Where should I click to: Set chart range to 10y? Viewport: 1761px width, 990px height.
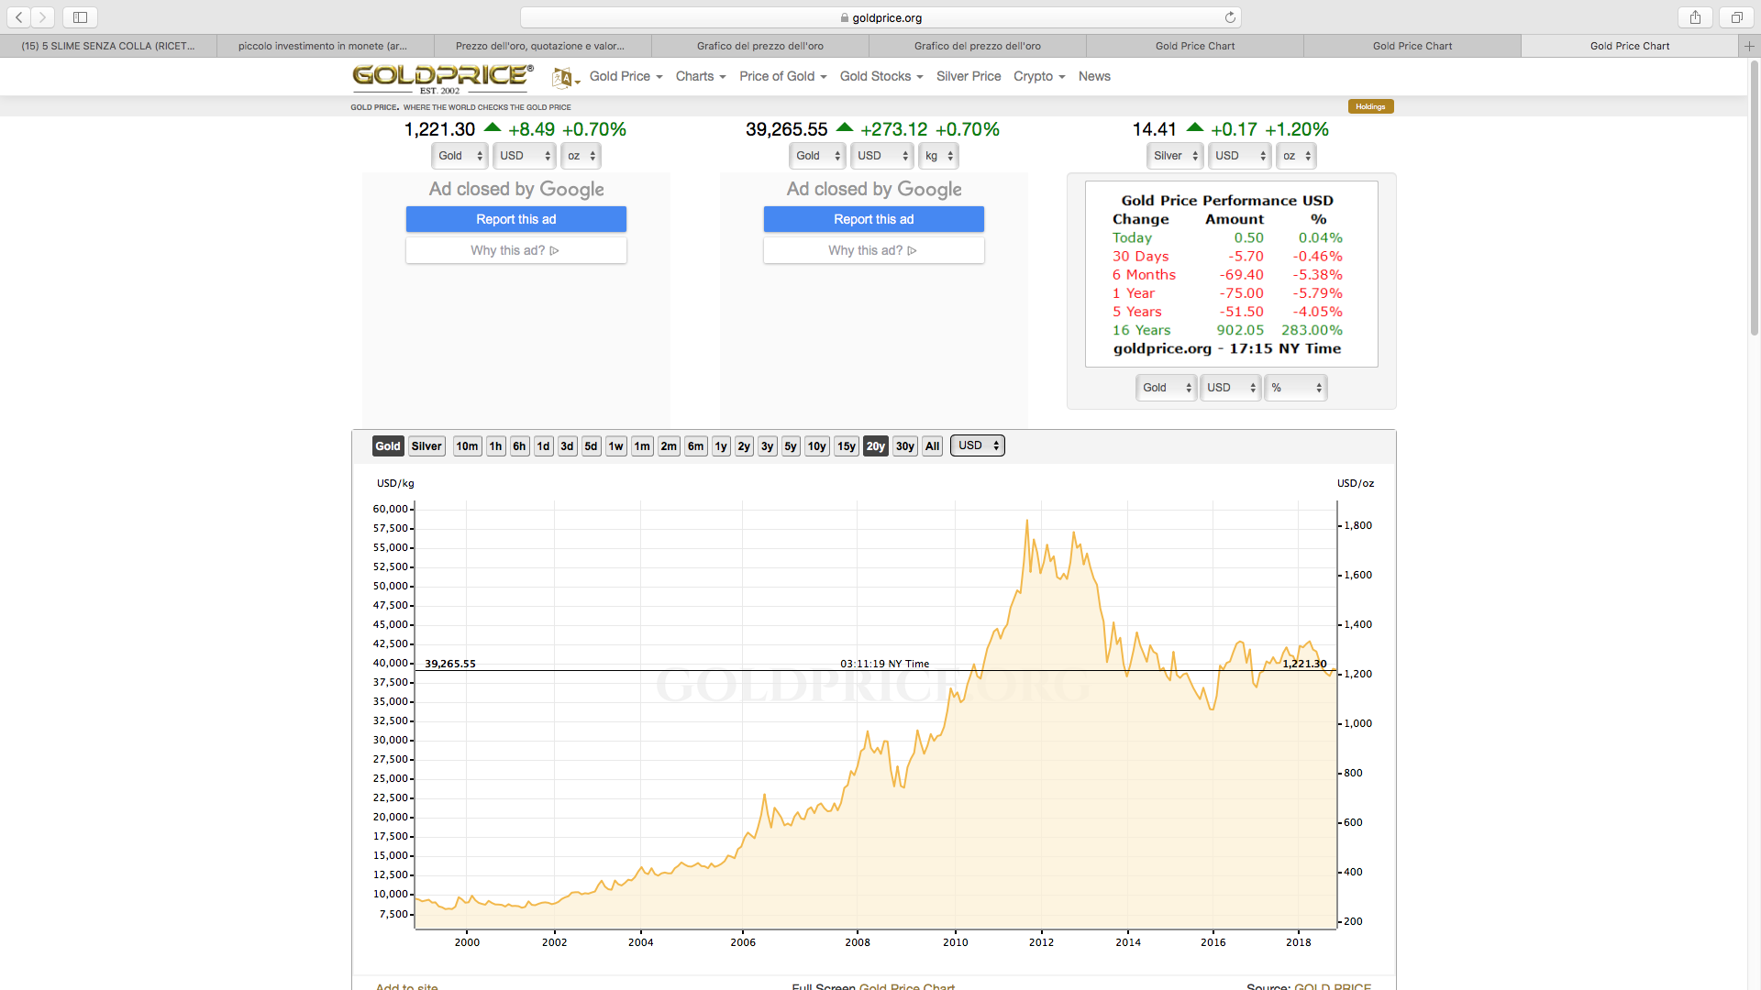click(x=817, y=446)
